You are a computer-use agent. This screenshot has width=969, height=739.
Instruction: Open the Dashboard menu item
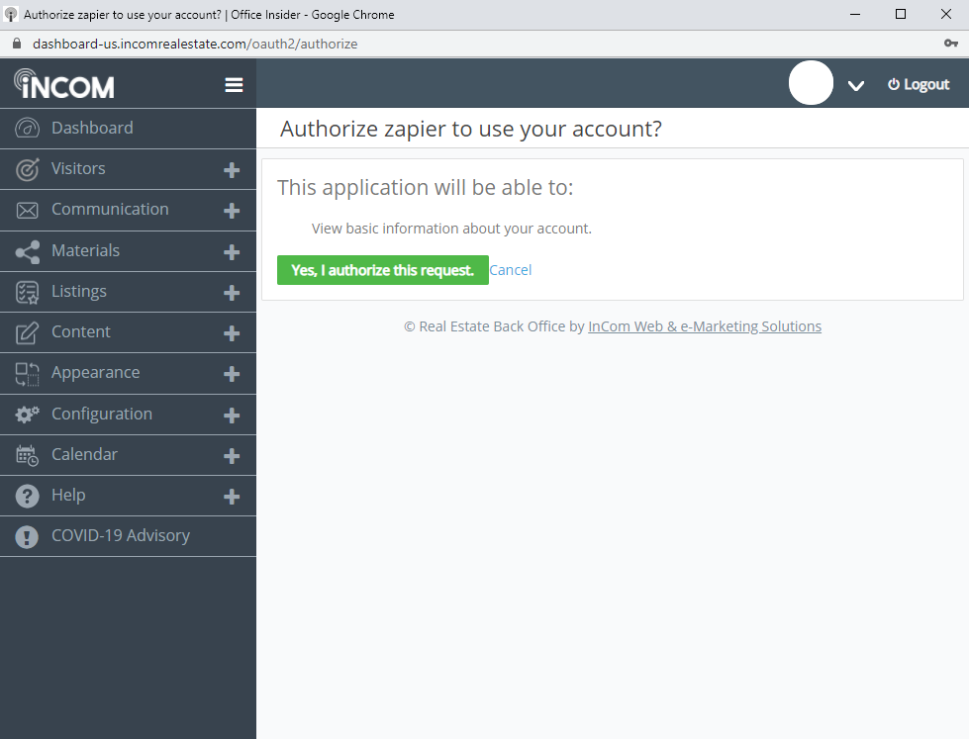92,128
